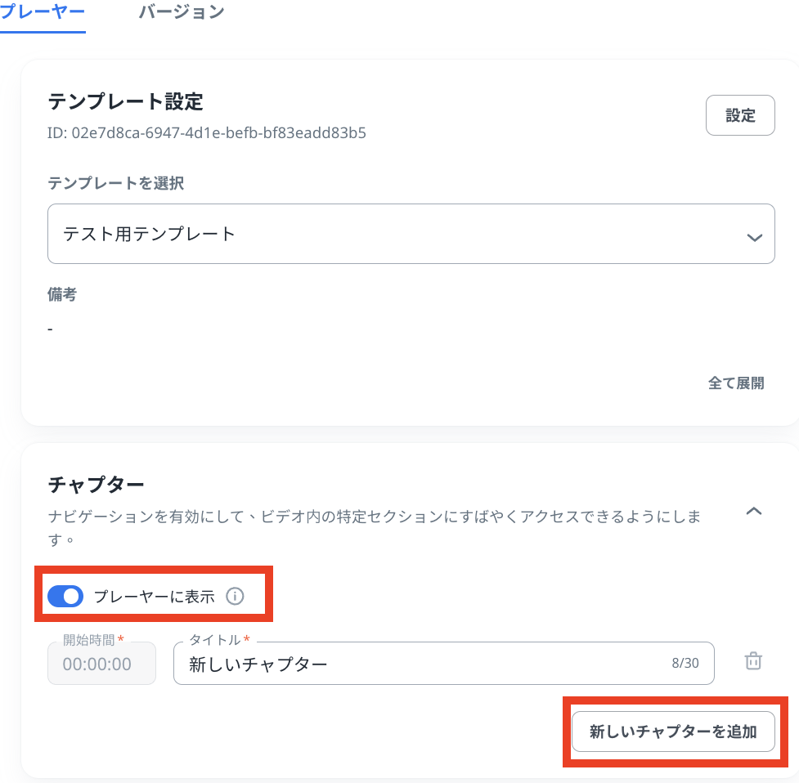This screenshot has height=783, width=799.
Task: Click the 全て展開 link
Action: [735, 383]
